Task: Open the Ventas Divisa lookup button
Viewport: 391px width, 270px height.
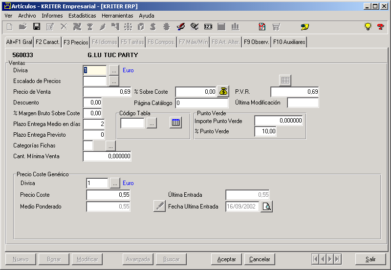Action: click(x=114, y=70)
